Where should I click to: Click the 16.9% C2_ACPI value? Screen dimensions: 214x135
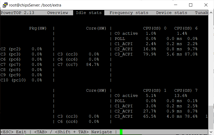click(x=150, y=49)
